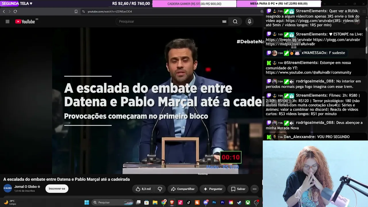The height and width of the screenshot is (207, 368).
Task: Click the Windows taskbar Pesquisar search box
Action: (112, 202)
